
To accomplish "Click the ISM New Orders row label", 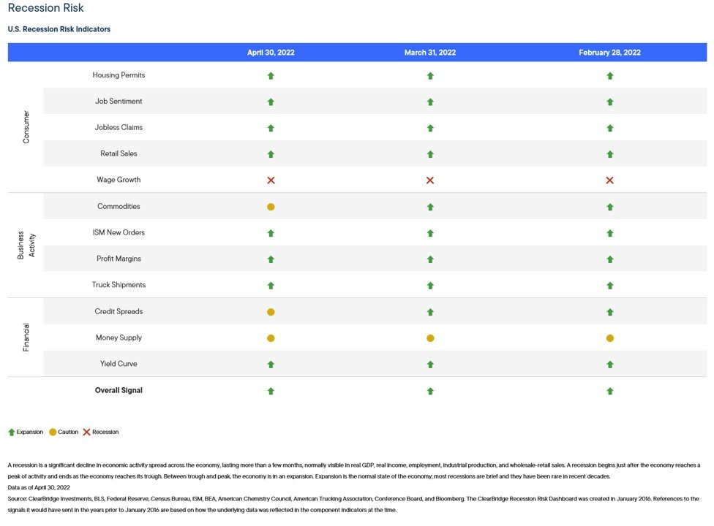I will [x=119, y=232].
